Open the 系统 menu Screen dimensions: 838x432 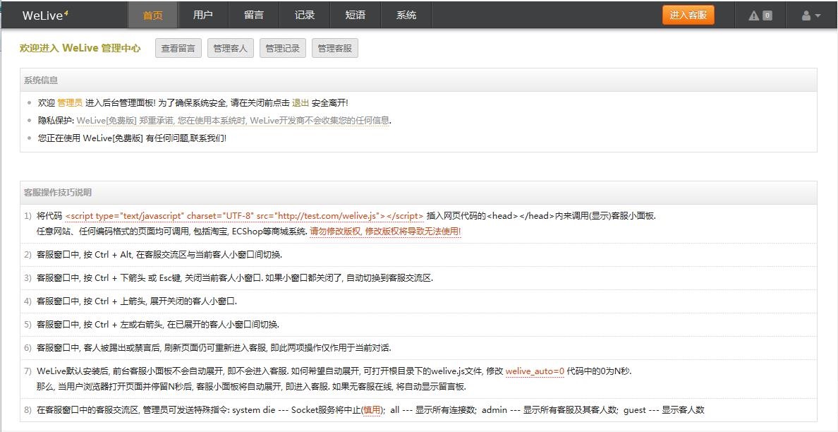(406, 15)
